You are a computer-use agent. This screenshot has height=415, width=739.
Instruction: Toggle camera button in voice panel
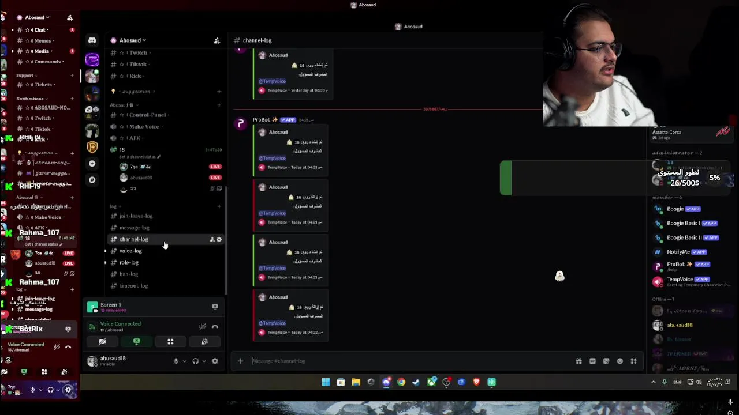point(102,342)
